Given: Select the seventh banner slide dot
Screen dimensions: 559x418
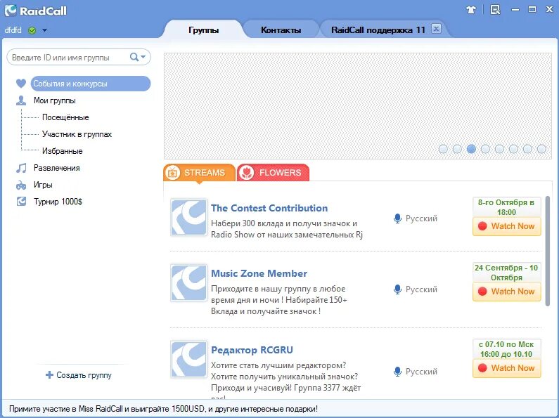Looking at the screenshot, I should click(527, 149).
